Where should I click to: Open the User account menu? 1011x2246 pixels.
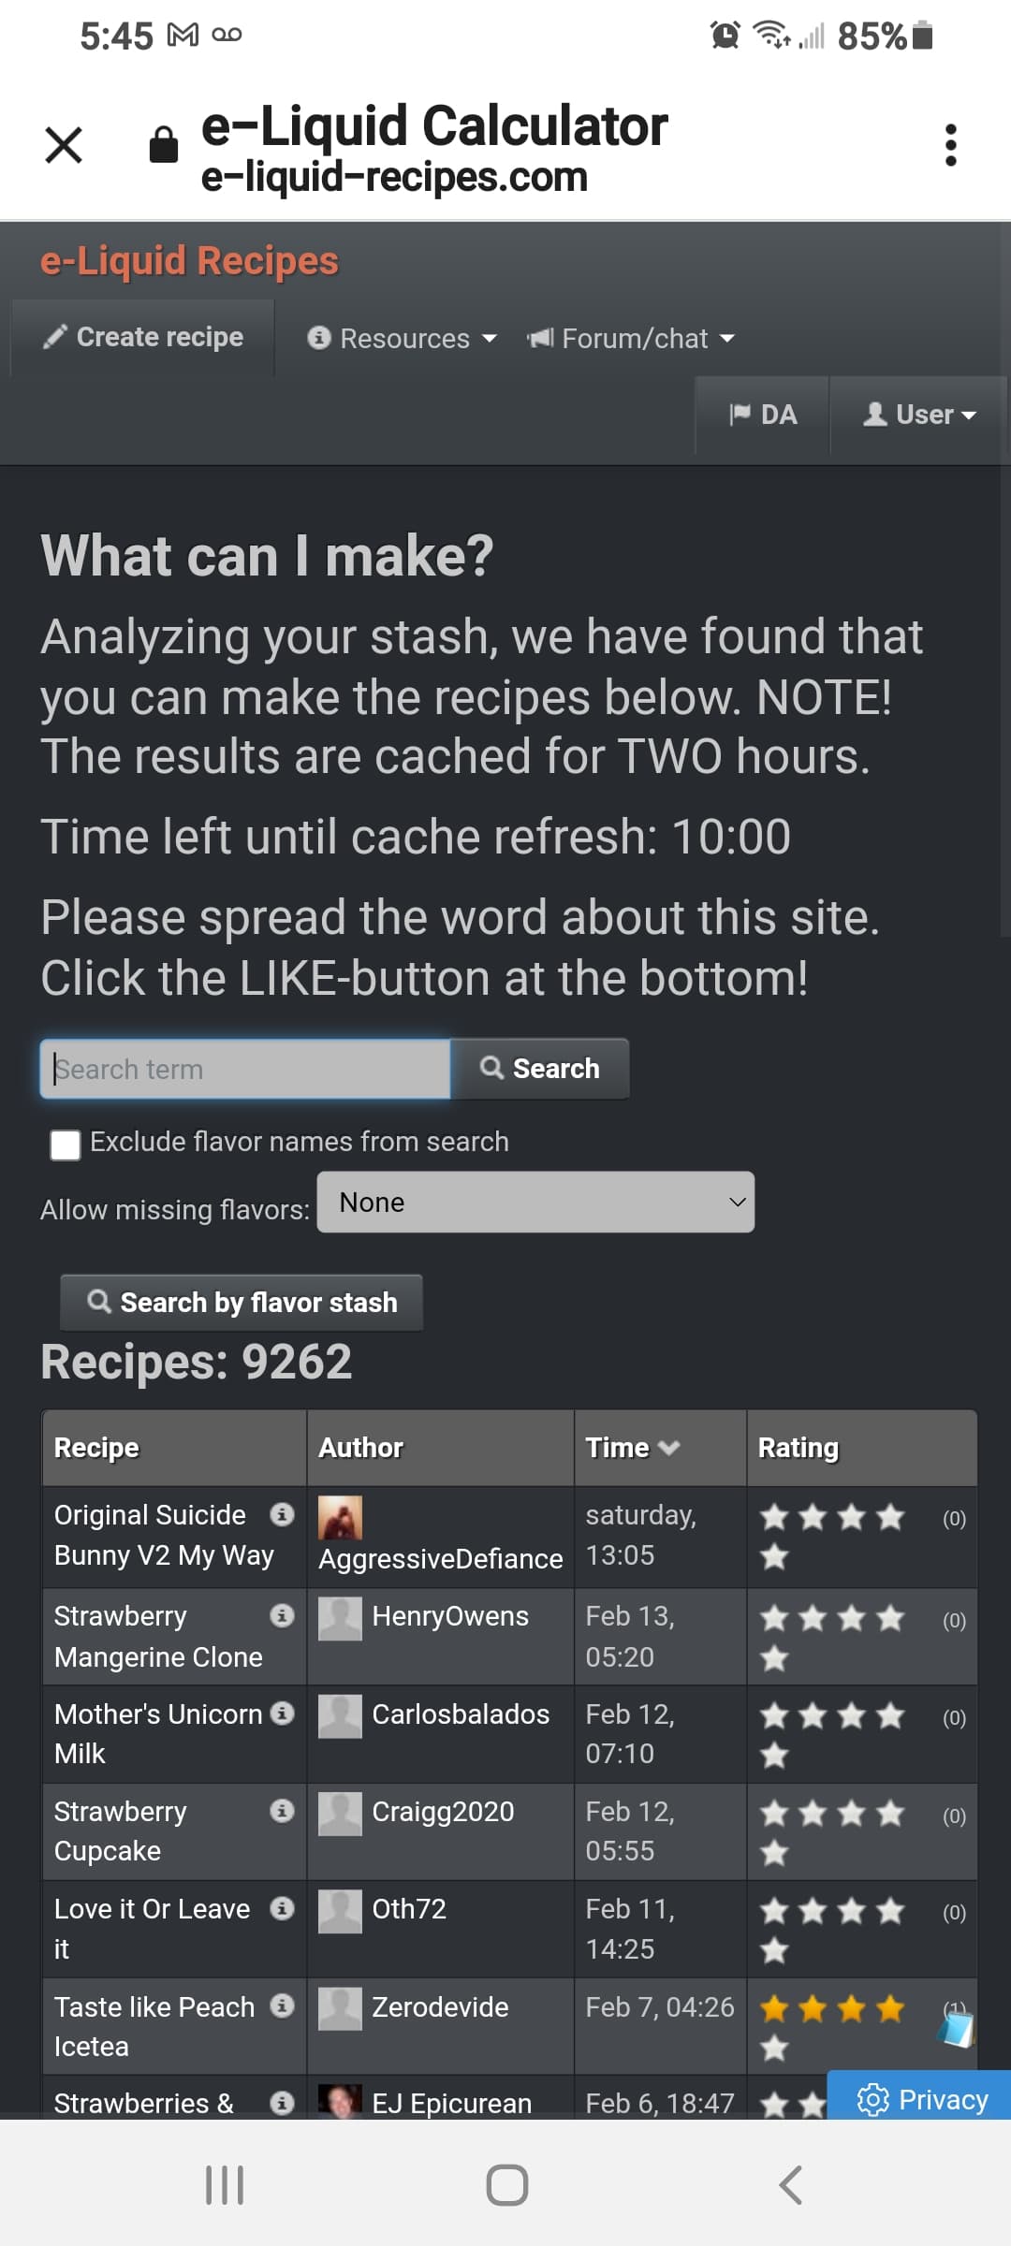[919, 415]
